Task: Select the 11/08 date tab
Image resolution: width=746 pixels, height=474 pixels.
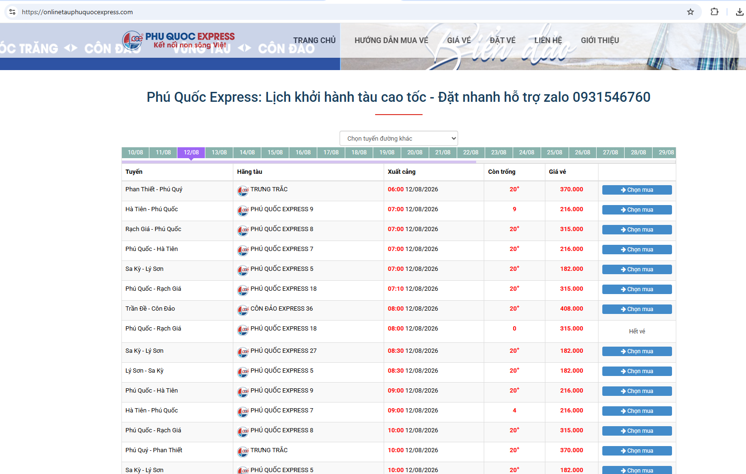Action: tap(163, 152)
